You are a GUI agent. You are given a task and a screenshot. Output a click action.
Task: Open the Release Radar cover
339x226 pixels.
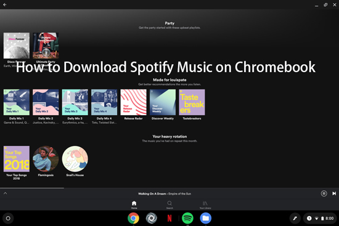click(x=133, y=102)
